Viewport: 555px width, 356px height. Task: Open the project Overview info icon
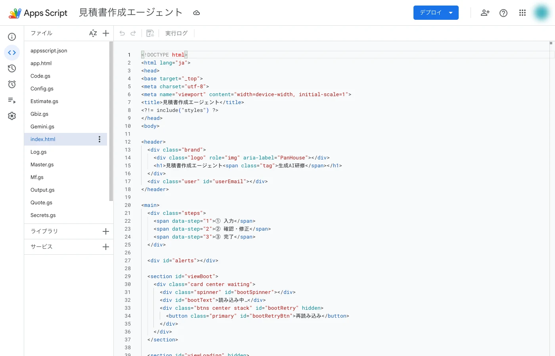[x=12, y=37]
